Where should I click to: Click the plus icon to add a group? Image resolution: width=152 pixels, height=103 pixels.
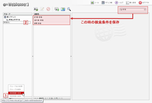click(5, 98)
